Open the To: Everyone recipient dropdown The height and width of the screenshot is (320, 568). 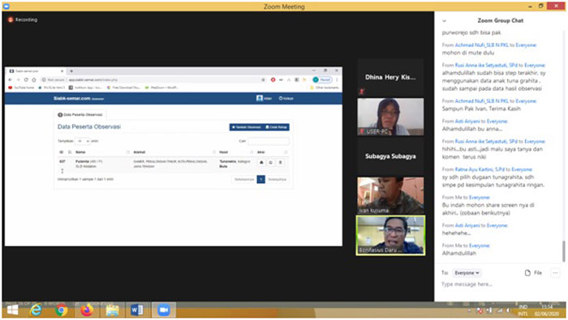[x=467, y=273]
